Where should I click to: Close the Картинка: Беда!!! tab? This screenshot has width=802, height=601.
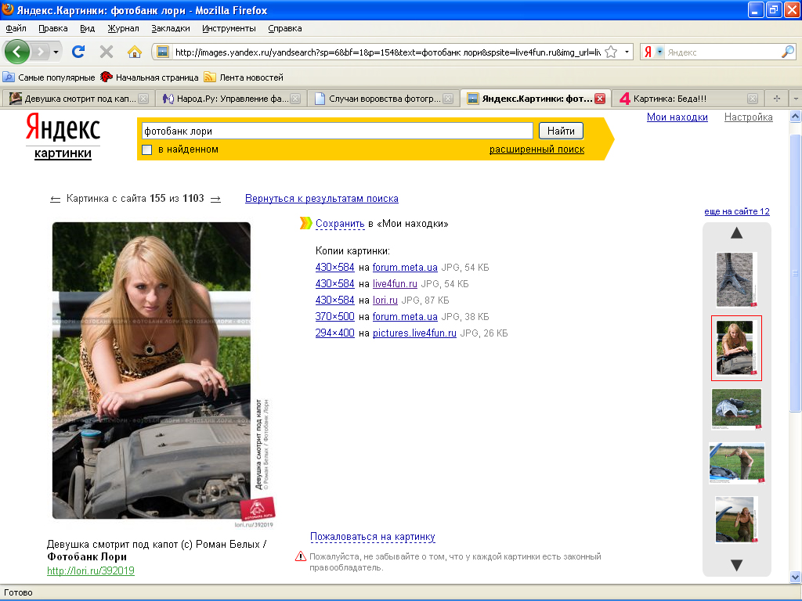pyautogui.click(x=753, y=99)
